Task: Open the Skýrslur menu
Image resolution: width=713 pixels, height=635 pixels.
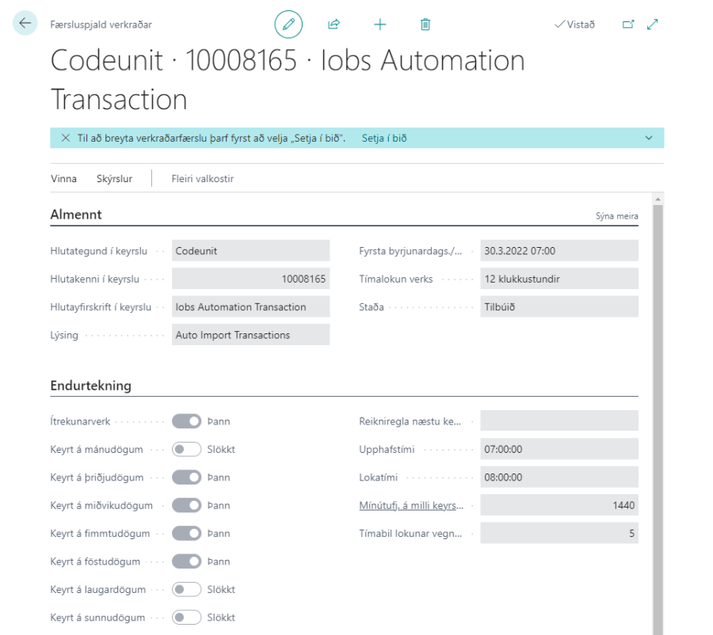Action: (x=114, y=179)
